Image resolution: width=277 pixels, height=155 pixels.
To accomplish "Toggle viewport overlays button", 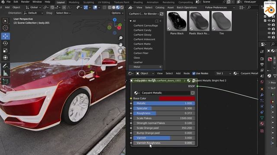I will (95, 8).
